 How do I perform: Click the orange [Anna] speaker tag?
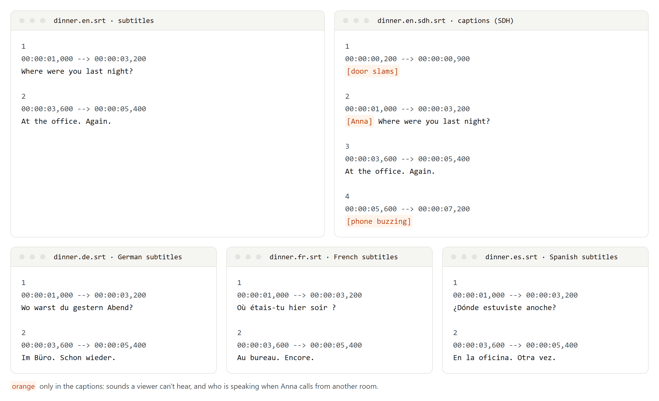click(359, 121)
